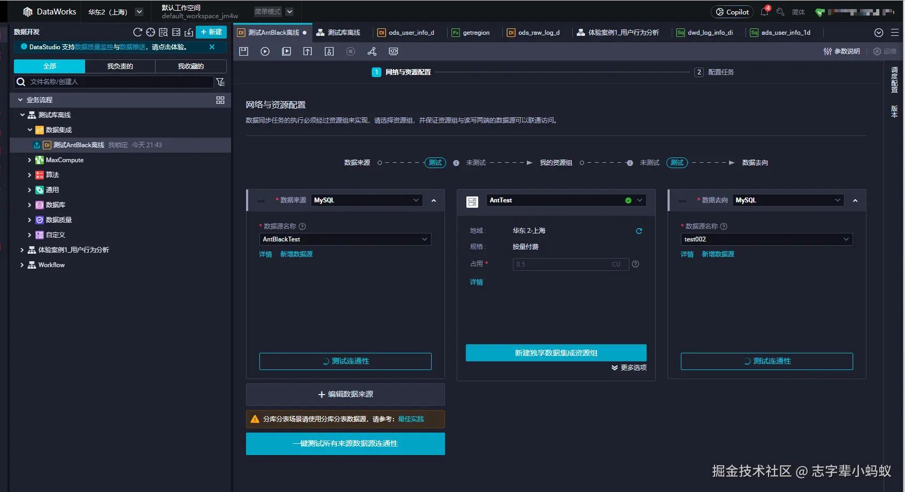Open the notifications bell icon
This screenshot has height=492, width=905.
pos(765,11)
